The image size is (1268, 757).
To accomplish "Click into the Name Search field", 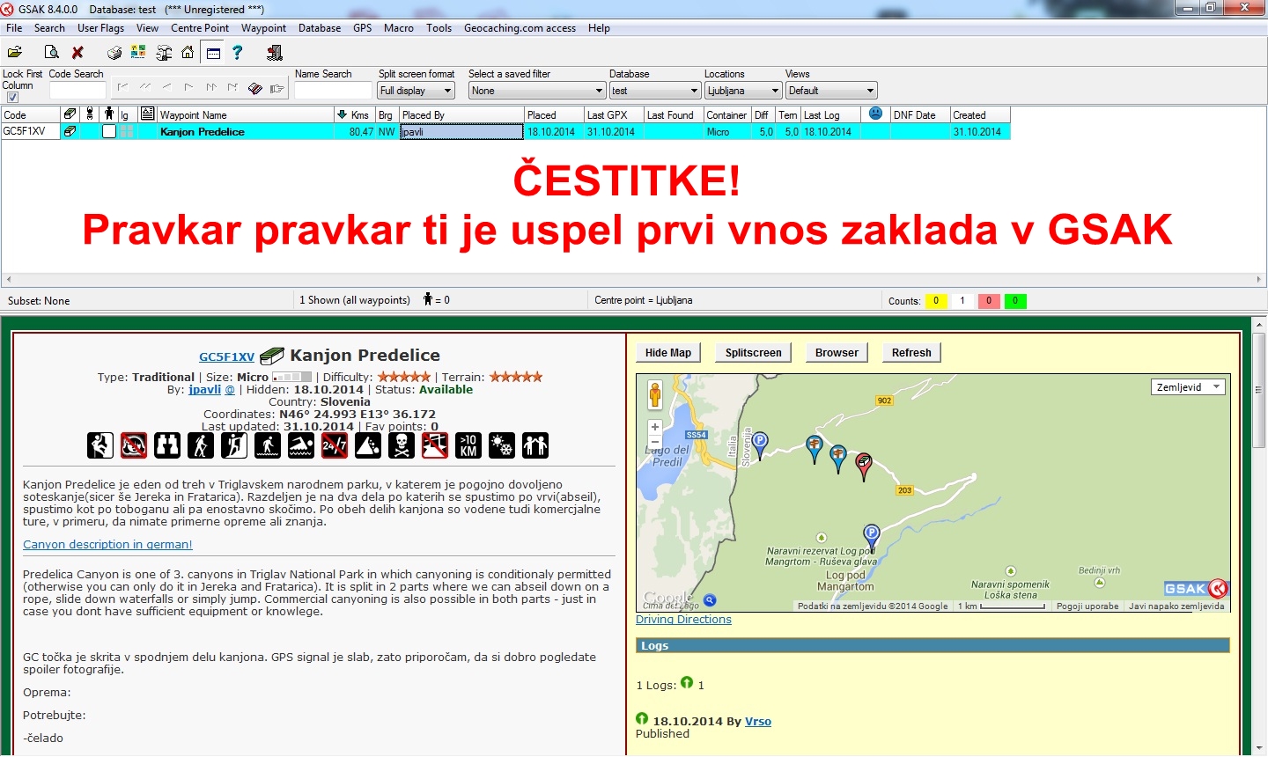I will 333,91.
